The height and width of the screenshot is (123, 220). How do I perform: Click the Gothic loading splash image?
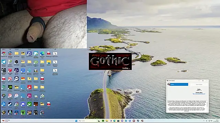[x=110, y=61]
